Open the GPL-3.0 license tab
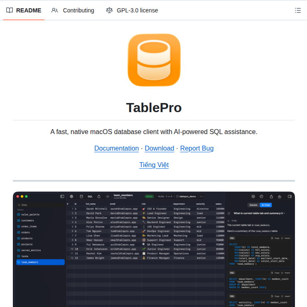Viewport: 307px width, 307px height. click(132, 10)
